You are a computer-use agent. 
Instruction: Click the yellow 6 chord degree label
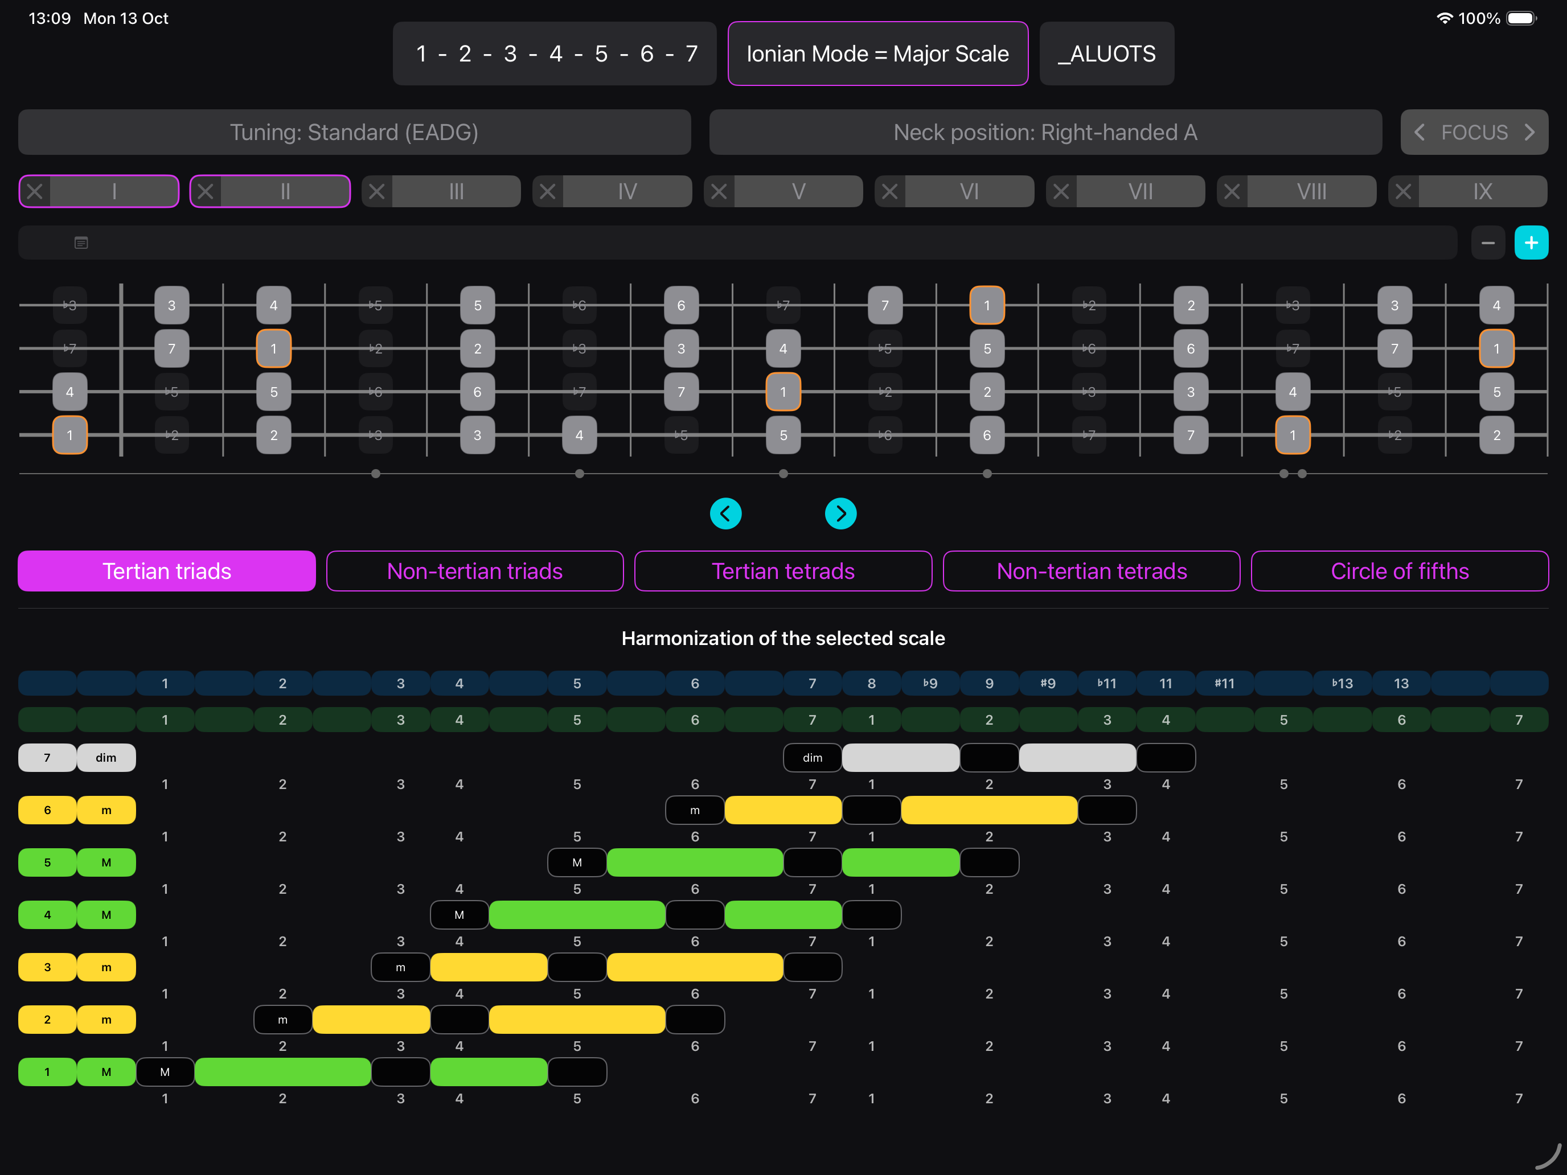pos(47,810)
